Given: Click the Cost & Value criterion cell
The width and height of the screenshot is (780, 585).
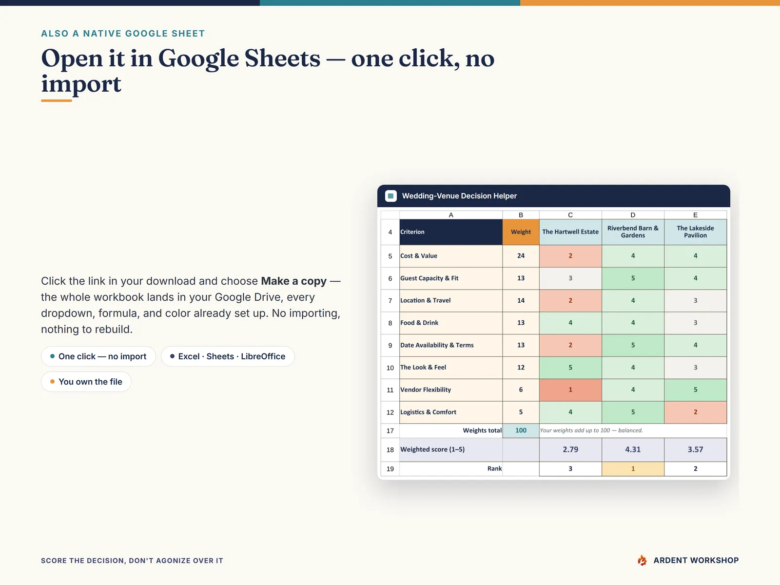Looking at the screenshot, I should click(x=451, y=256).
